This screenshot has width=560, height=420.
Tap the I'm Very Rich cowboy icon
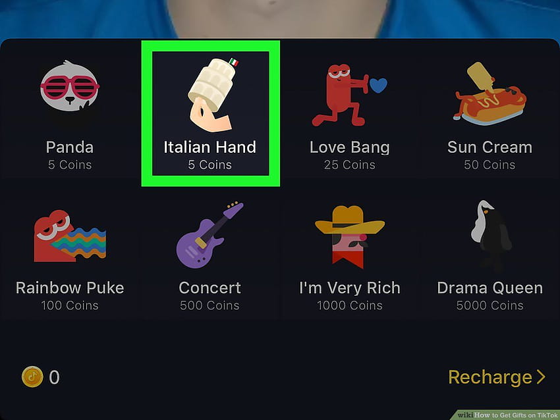point(350,236)
